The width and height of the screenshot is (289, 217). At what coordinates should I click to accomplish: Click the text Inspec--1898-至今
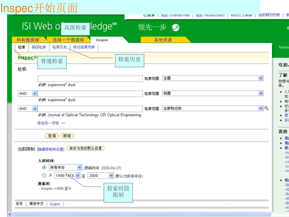click(x=56, y=188)
